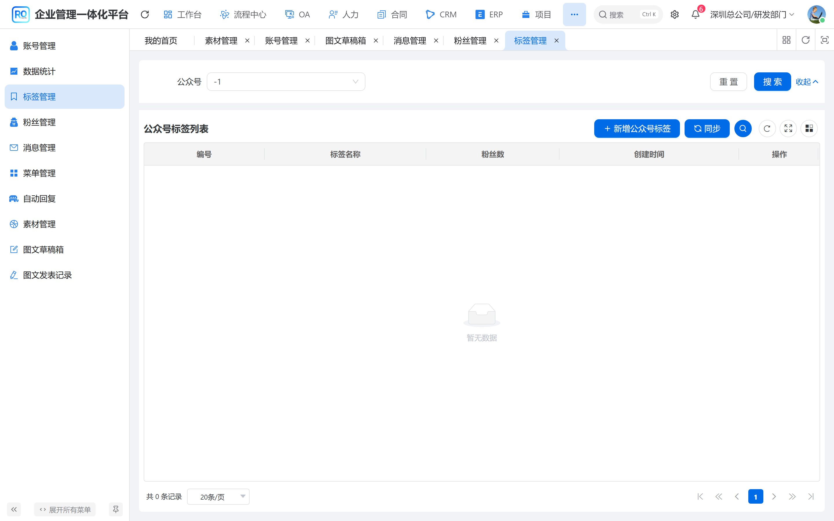The image size is (834, 521).
Task: Go to the first page
Action: click(700, 496)
